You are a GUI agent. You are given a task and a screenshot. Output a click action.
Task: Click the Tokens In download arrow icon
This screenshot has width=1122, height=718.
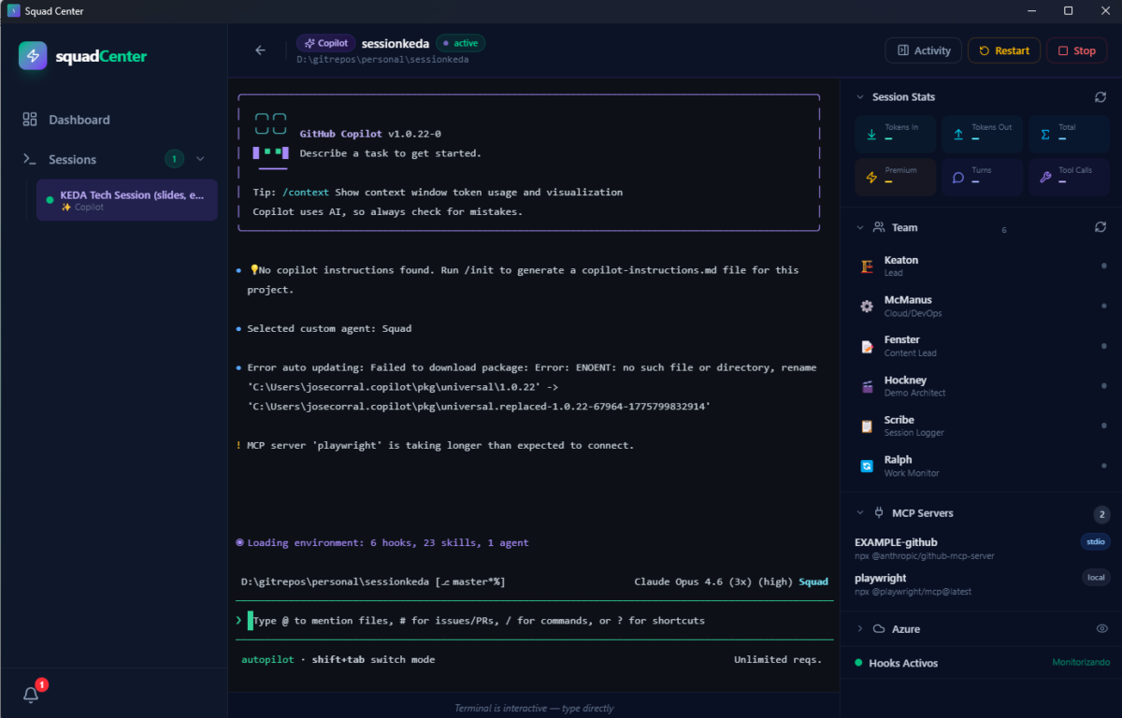click(871, 135)
